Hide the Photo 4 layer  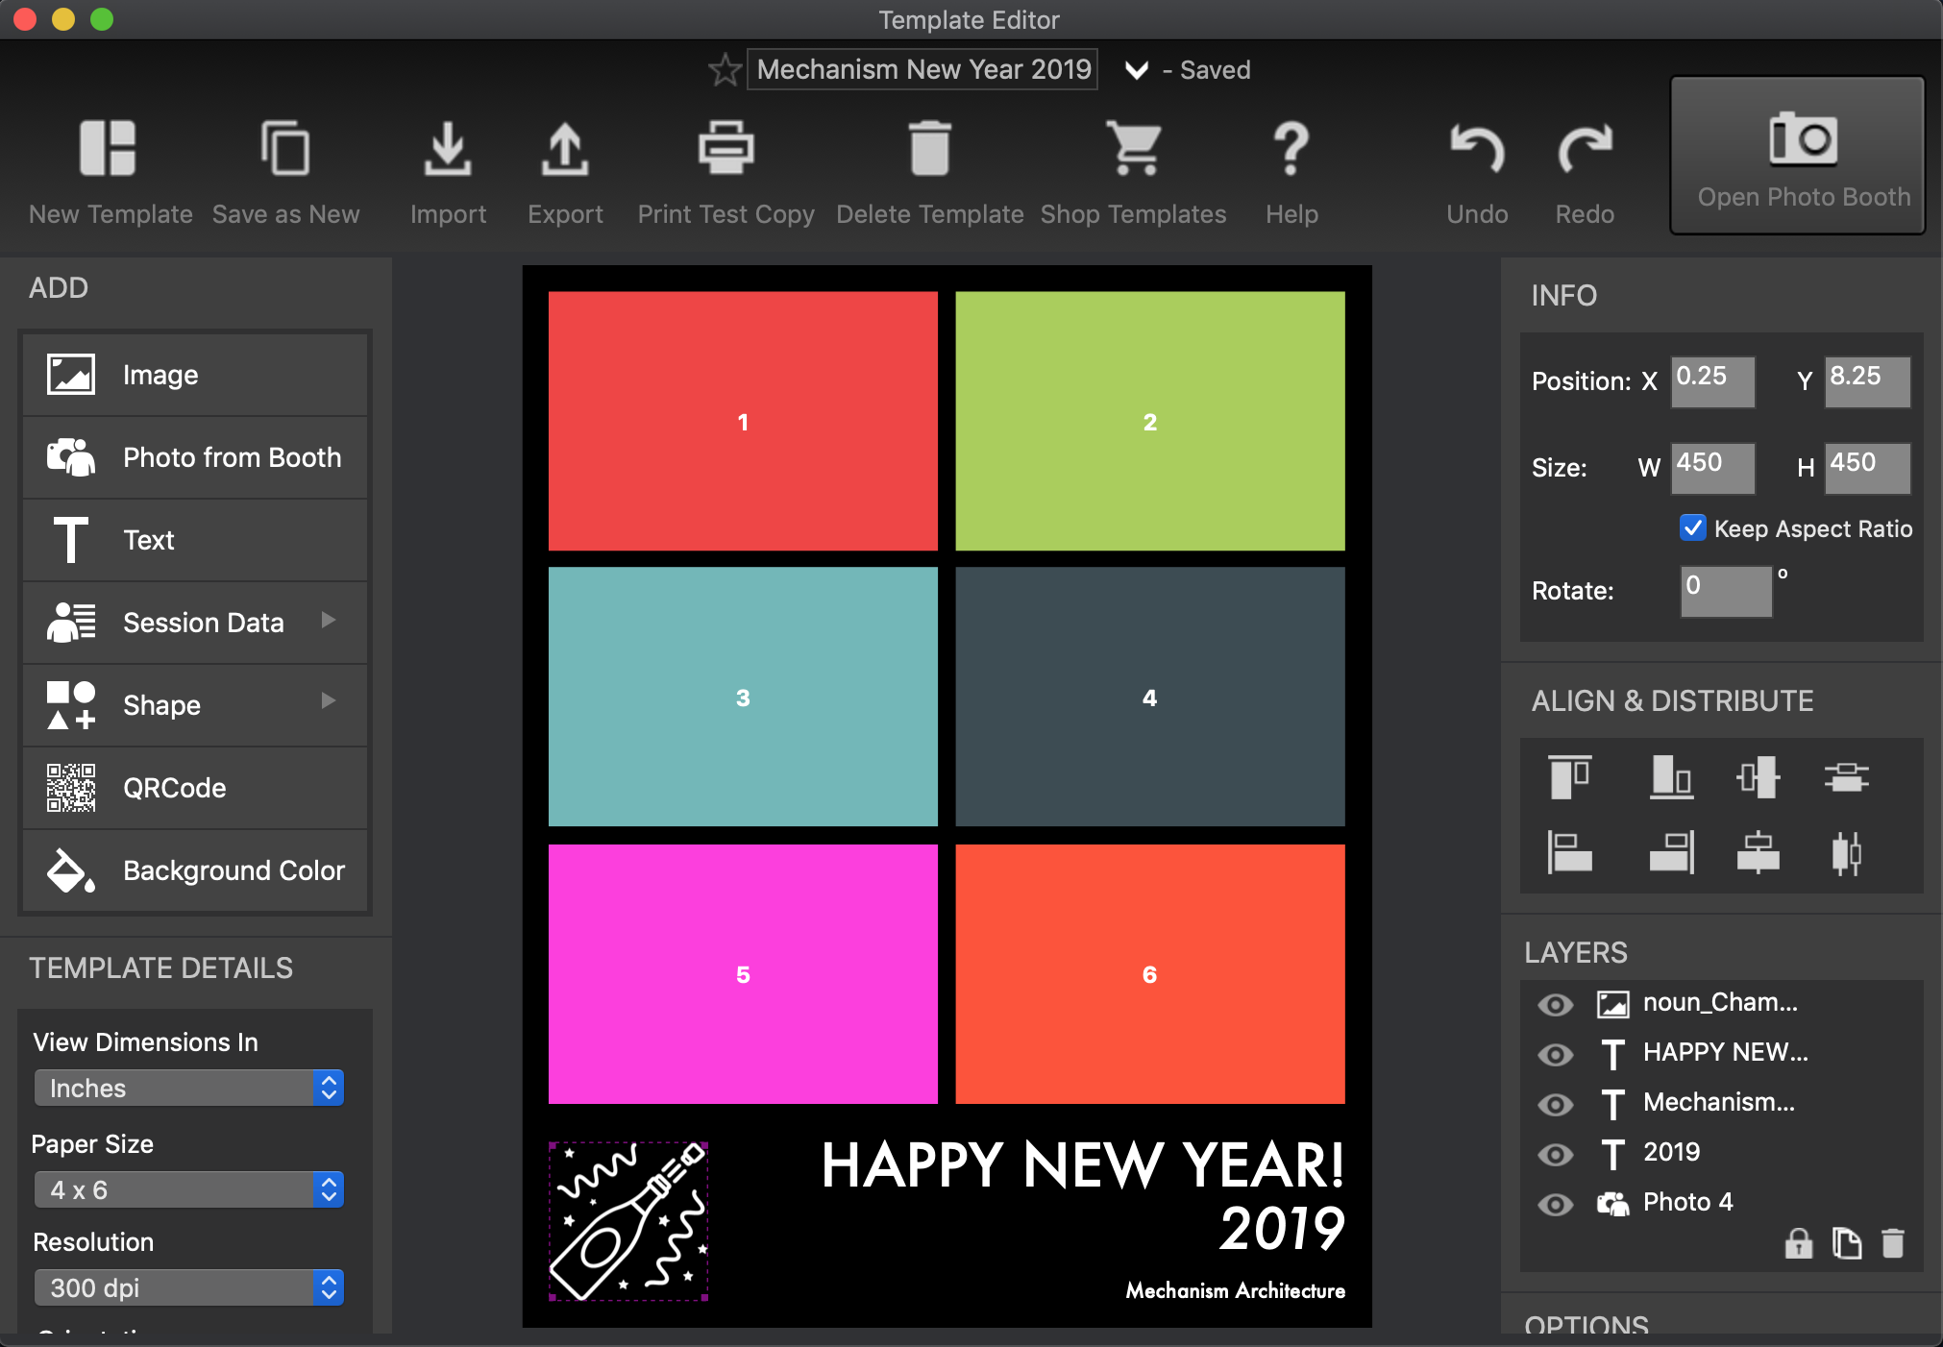(x=1555, y=1204)
